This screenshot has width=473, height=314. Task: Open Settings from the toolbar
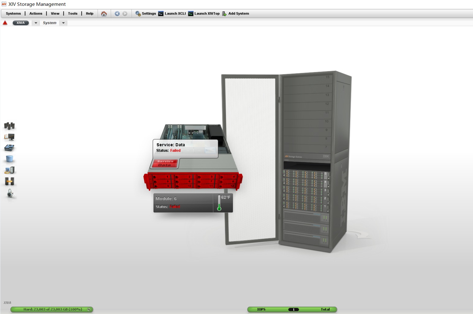146,13
